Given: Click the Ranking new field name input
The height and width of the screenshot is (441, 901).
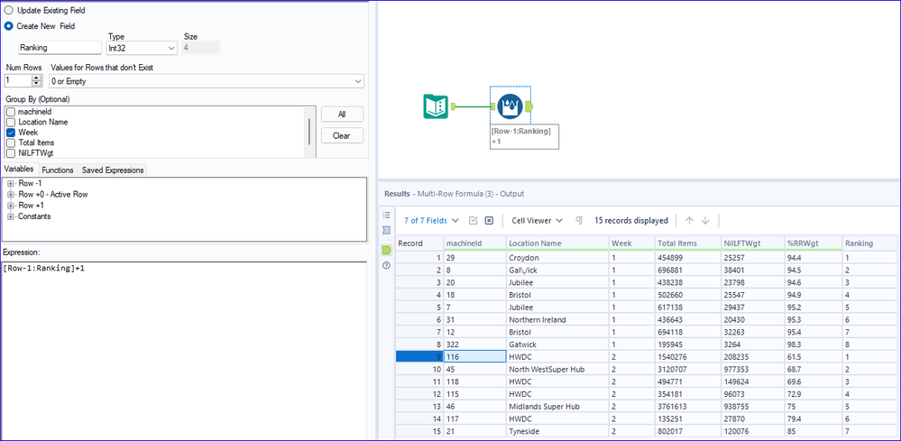Looking at the screenshot, I should click(x=60, y=48).
